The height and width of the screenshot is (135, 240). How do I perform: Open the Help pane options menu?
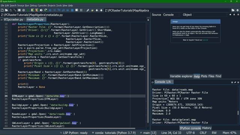[238, 15]
